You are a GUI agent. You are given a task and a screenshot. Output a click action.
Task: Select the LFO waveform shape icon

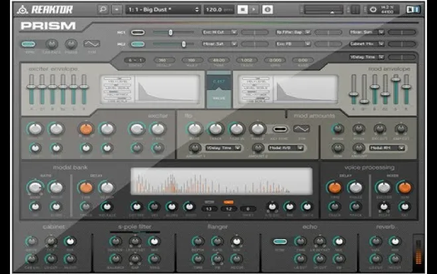coord(302,129)
